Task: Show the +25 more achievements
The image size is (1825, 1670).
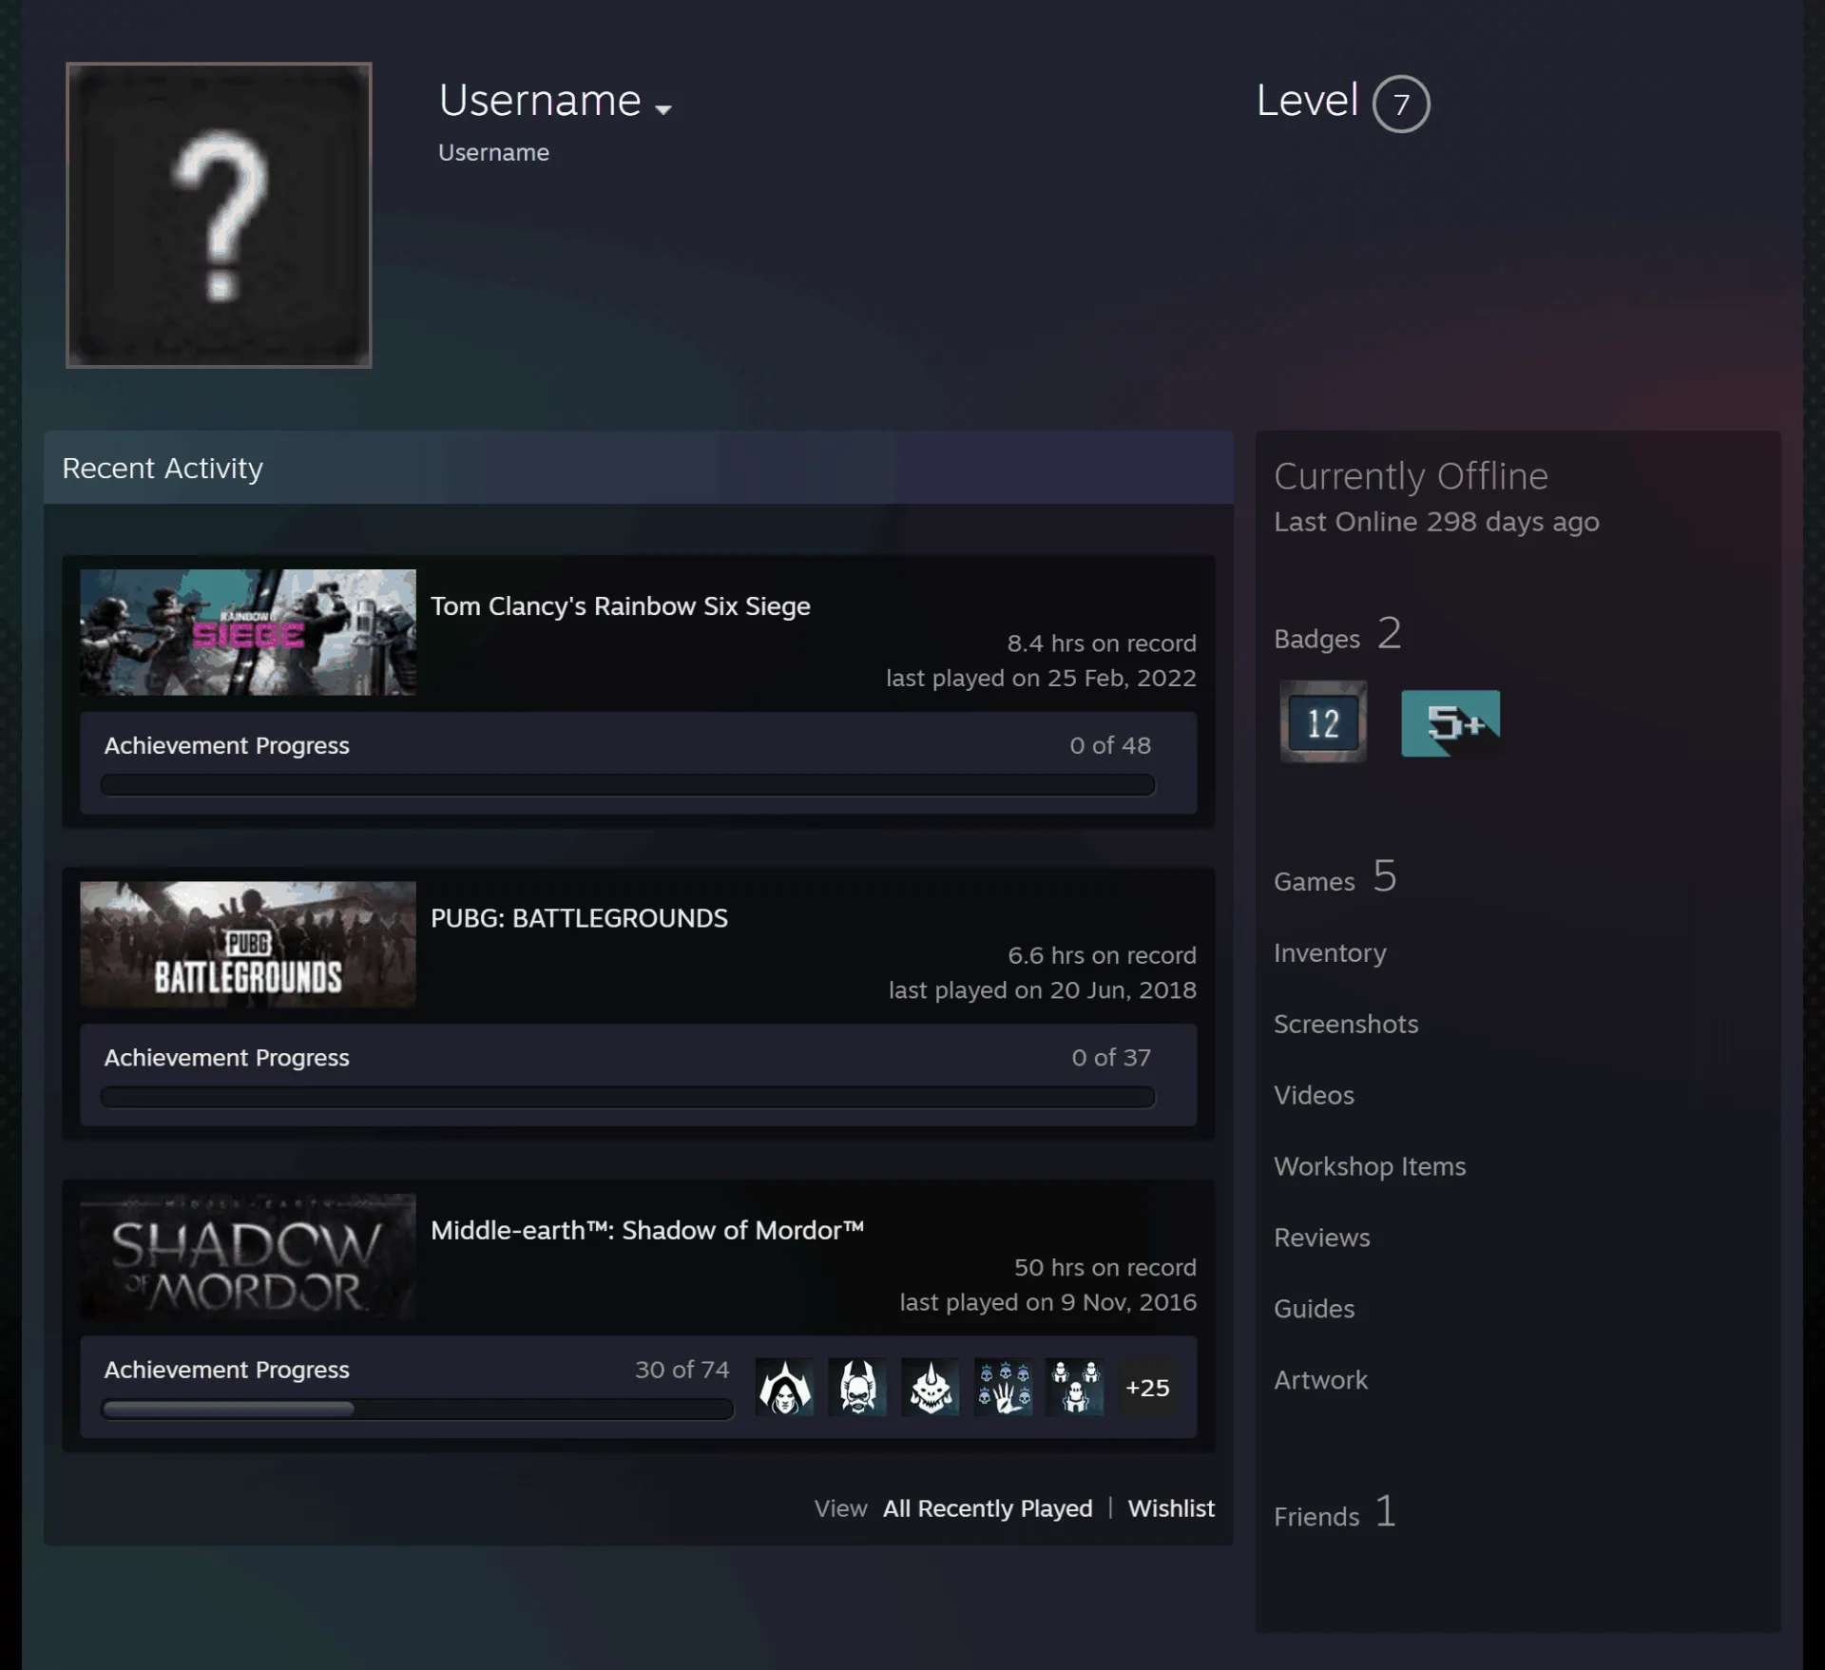Action: 1147,1388
